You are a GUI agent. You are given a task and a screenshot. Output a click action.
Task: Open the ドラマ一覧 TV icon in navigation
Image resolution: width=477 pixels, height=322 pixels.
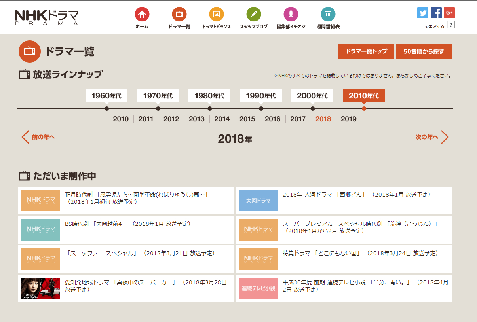[x=179, y=14]
